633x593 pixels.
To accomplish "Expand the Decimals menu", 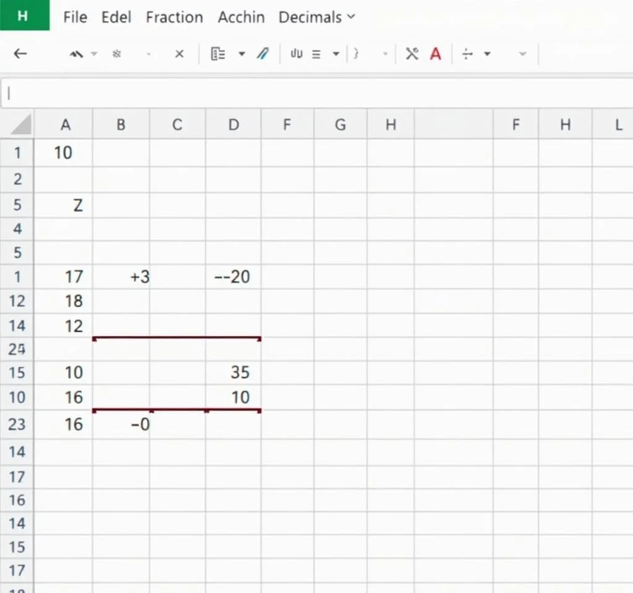I will tap(316, 17).
